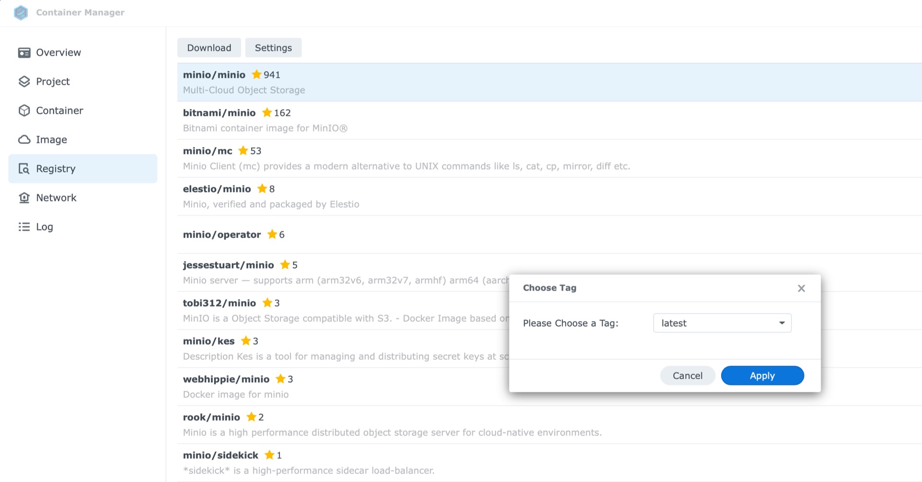Select the Registry menu item
The width and height of the screenshot is (922, 482).
coord(83,169)
